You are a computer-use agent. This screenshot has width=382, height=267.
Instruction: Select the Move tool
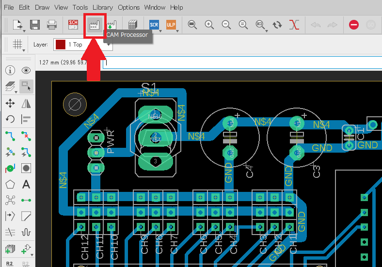click(10, 103)
